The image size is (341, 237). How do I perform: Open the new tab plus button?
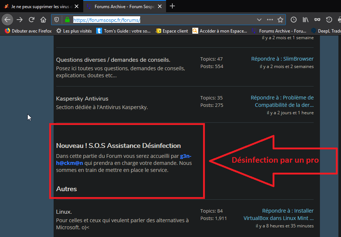[x=172, y=6]
